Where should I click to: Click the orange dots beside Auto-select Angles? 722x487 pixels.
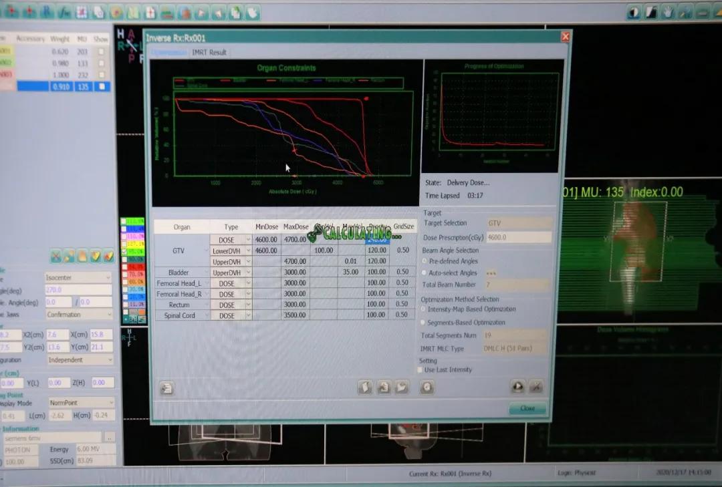(x=491, y=273)
